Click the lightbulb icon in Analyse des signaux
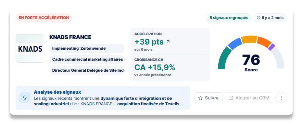This screenshot has height=124, width=303. (x=25, y=98)
